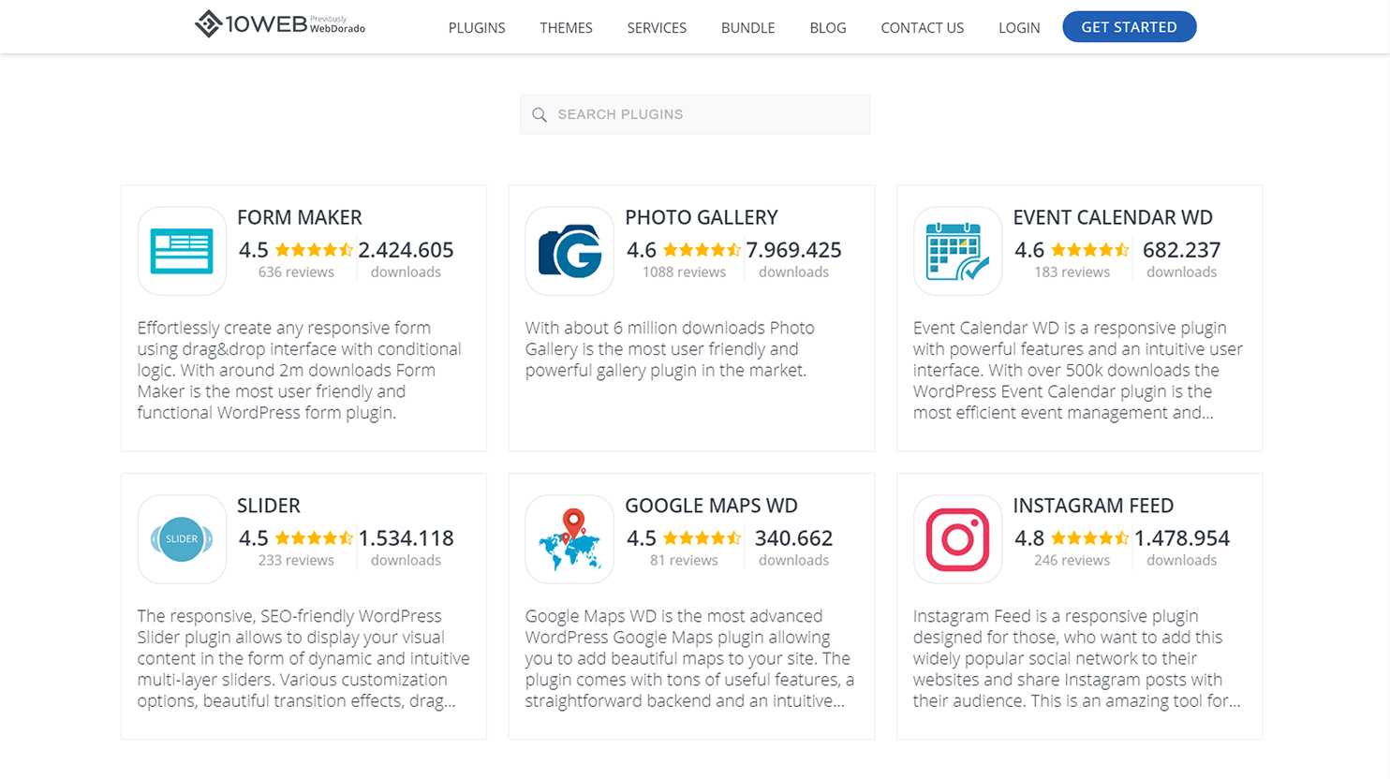The height and width of the screenshot is (779, 1390).
Task: Click the Slider plugin round icon
Action: (x=182, y=539)
